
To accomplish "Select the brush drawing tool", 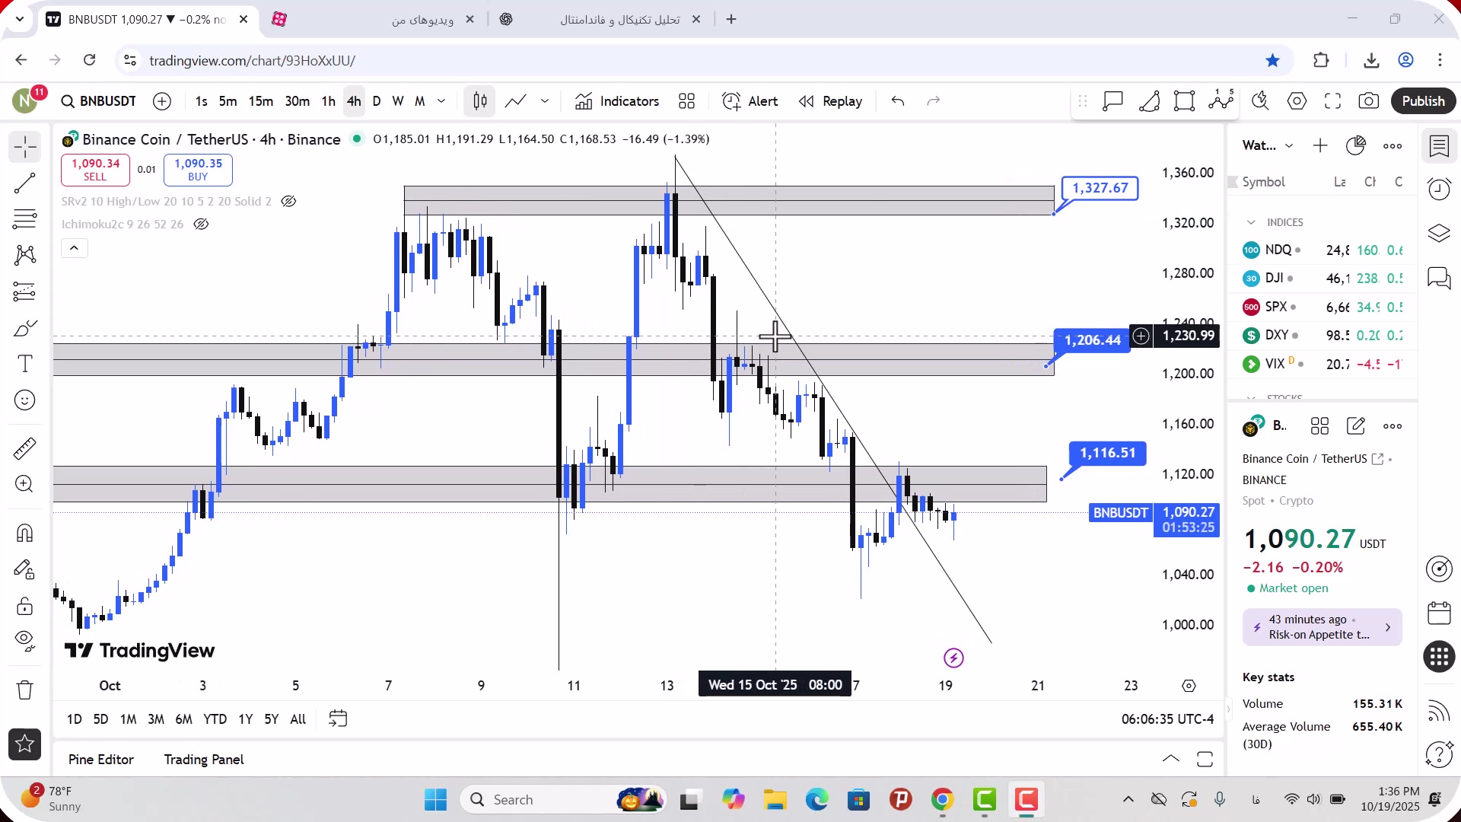I will (25, 328).
